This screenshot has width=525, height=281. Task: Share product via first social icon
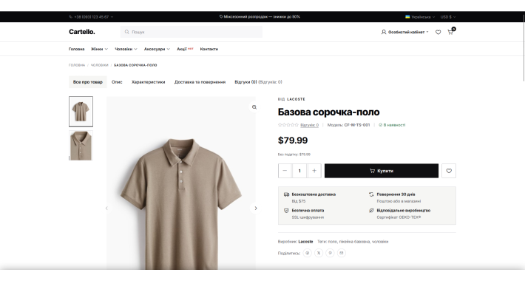tap(308, 253)
